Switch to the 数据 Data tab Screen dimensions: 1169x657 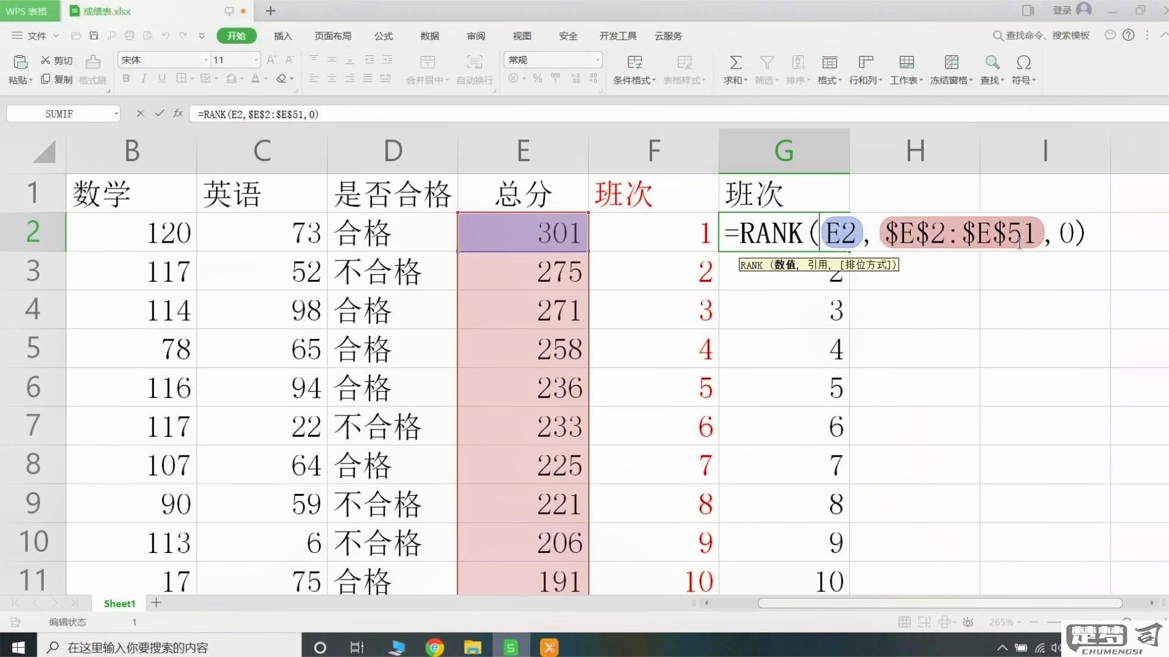tap(429, 36)
